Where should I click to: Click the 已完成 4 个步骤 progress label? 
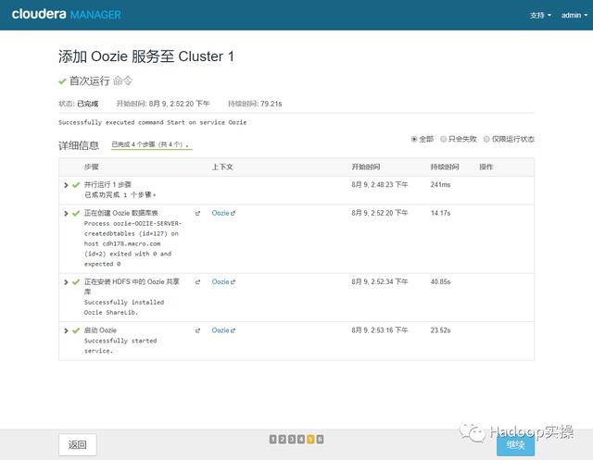[150, 144]
